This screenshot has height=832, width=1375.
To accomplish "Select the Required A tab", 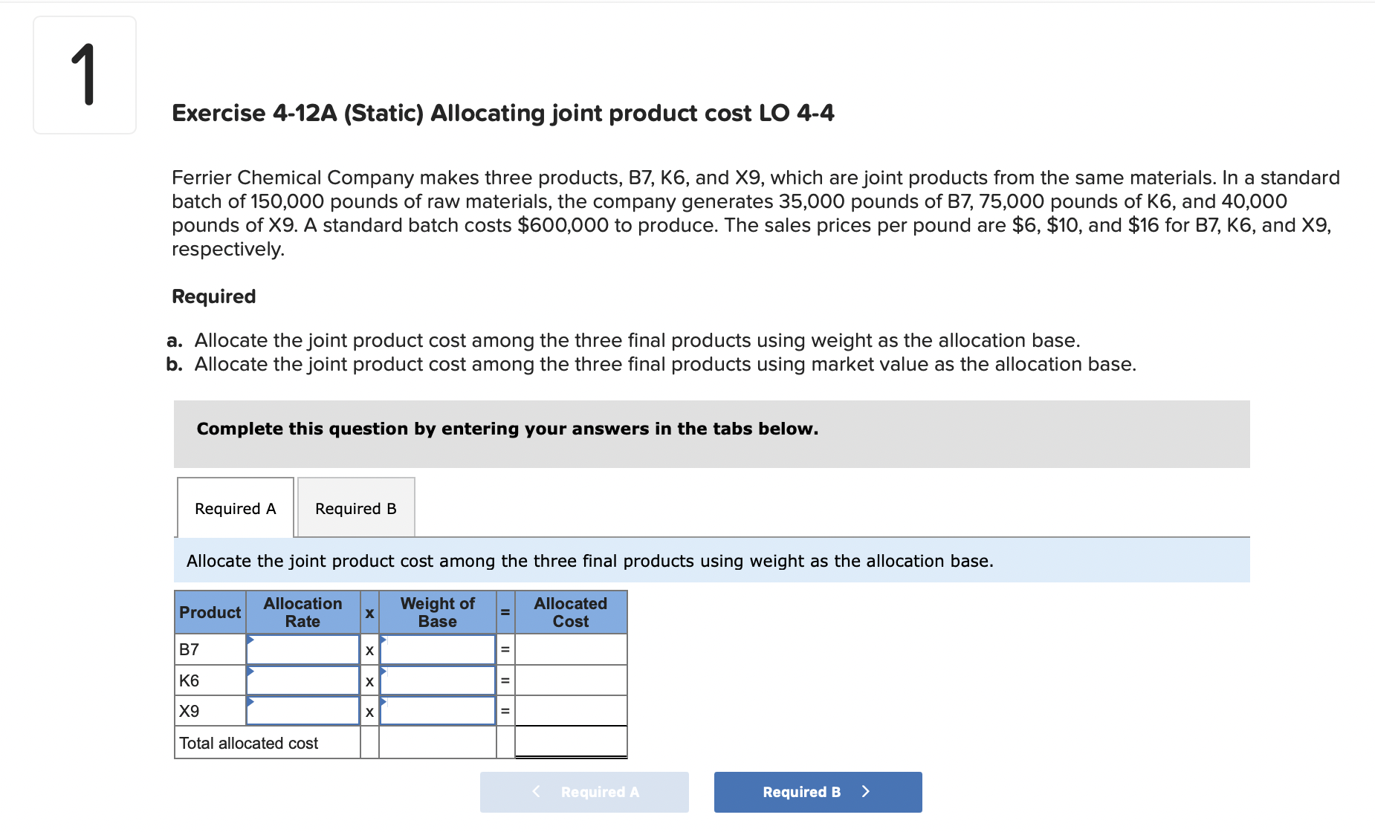I will tap(234, 507).
